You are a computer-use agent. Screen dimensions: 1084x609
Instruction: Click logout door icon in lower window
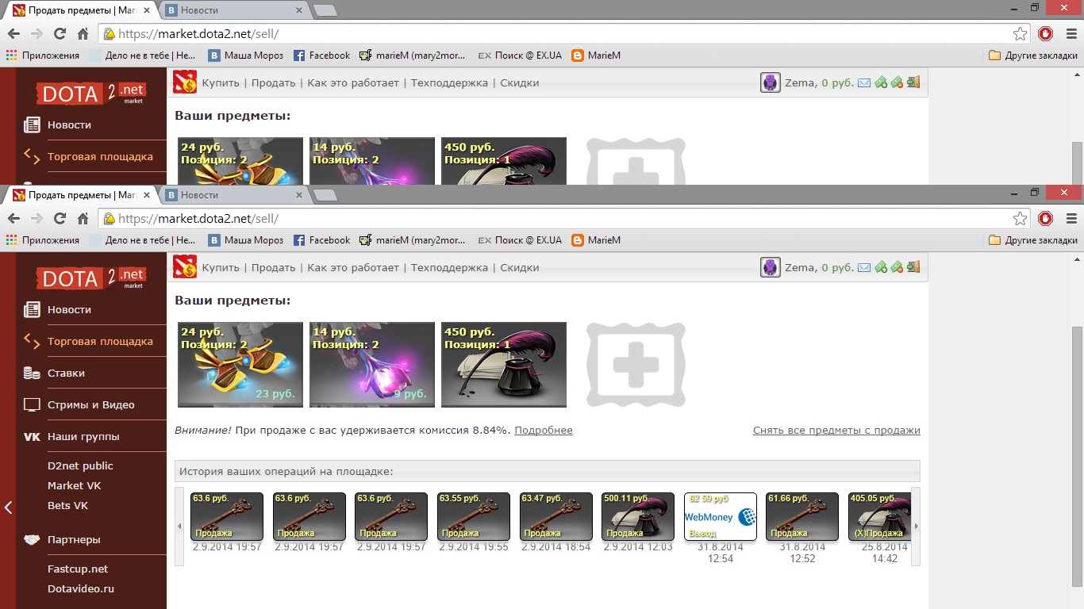(913, 267)
